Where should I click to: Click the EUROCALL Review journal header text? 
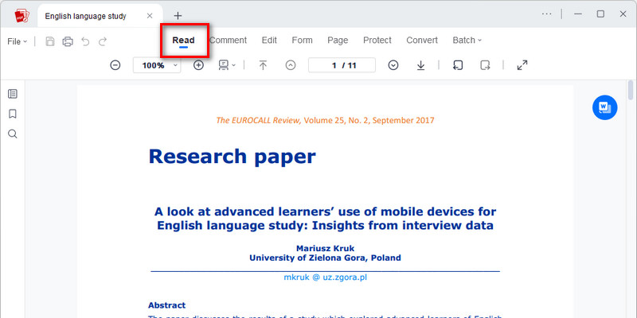point(325,120)
